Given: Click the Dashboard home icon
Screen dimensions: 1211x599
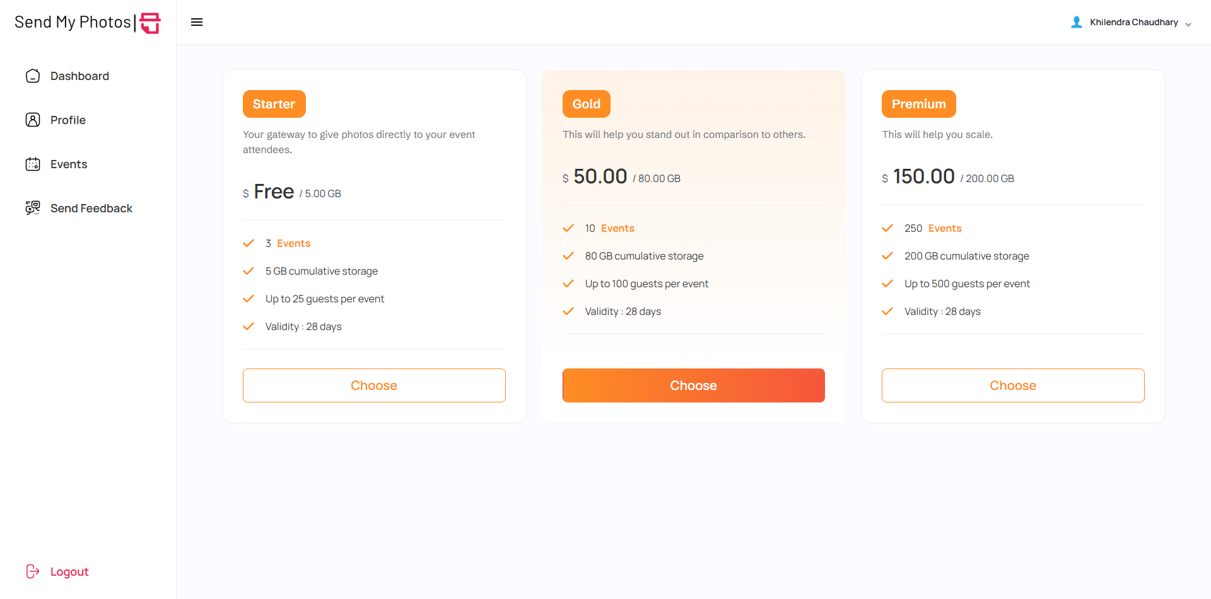Looking at the screenshot, I should click(33, 76).
